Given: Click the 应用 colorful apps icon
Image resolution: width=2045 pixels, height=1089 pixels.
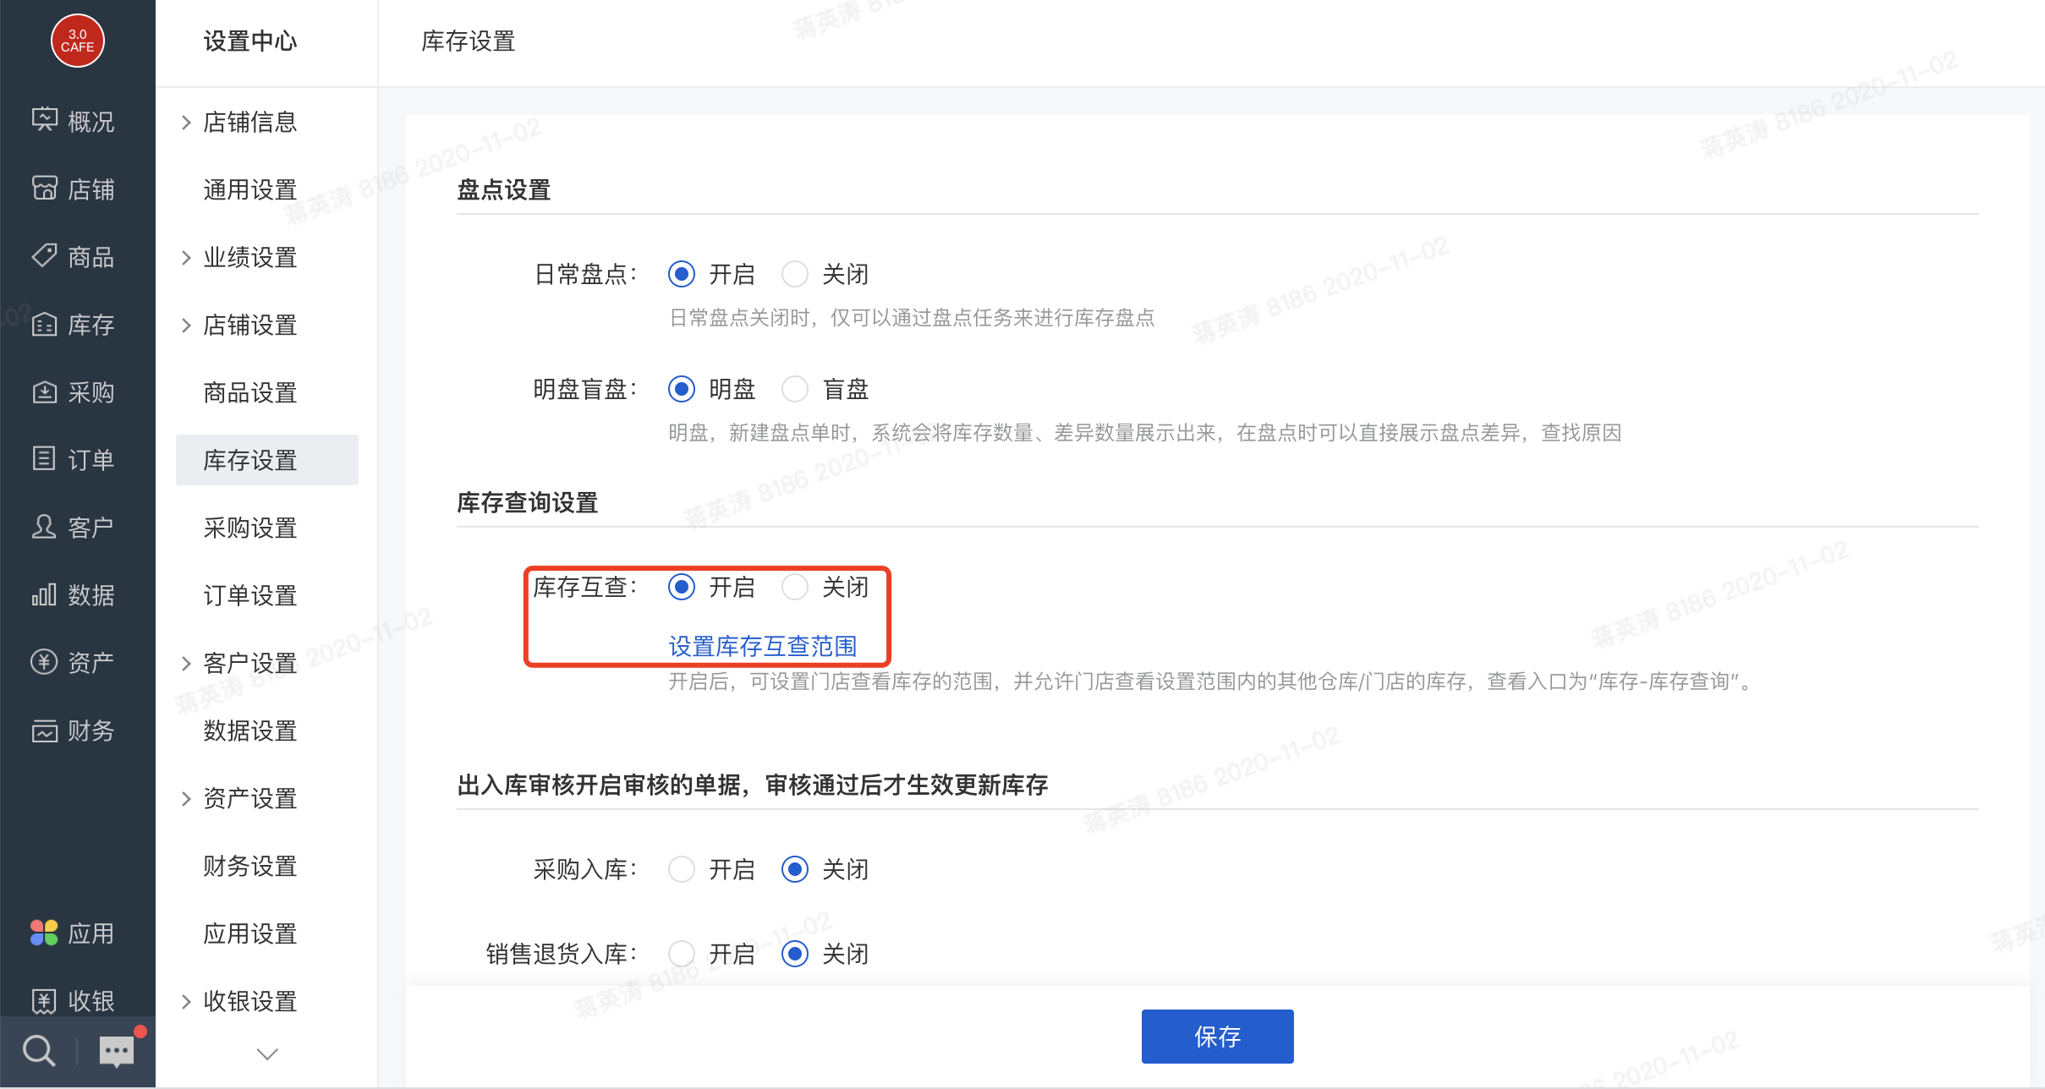Looking at the screenshot, I should coord(44,933).
